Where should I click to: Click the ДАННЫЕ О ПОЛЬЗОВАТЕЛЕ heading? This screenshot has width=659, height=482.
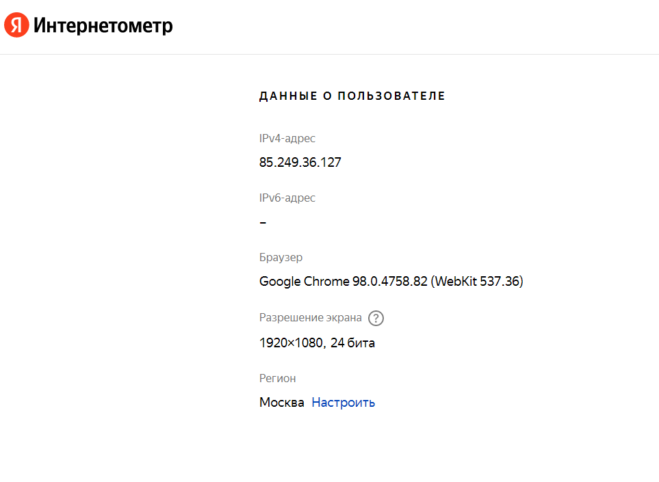click(x=352, y=96)
